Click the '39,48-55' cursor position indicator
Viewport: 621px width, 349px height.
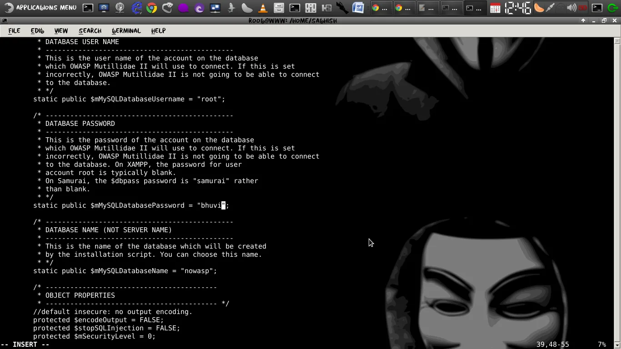(552, 344)
